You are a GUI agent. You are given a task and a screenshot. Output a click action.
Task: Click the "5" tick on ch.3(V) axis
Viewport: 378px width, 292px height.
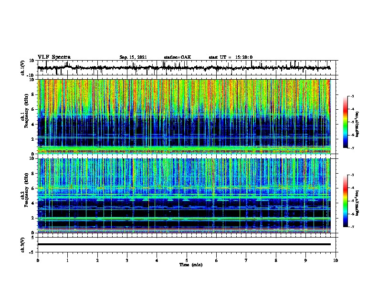(33, 238)
